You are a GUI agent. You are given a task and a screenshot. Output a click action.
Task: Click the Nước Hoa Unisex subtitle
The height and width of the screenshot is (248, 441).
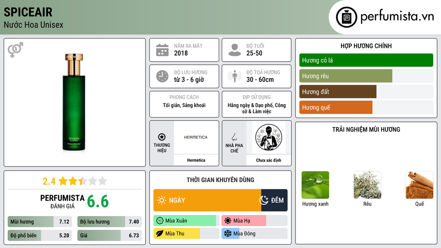tap(34, 25)
